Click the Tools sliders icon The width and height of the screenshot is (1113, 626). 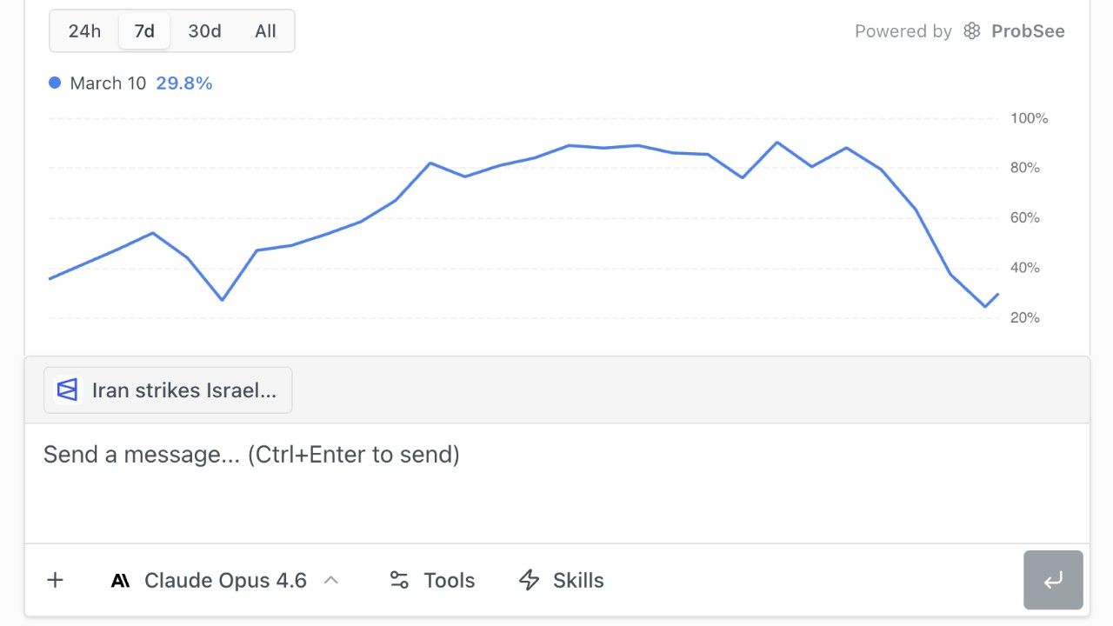[399, 580]
